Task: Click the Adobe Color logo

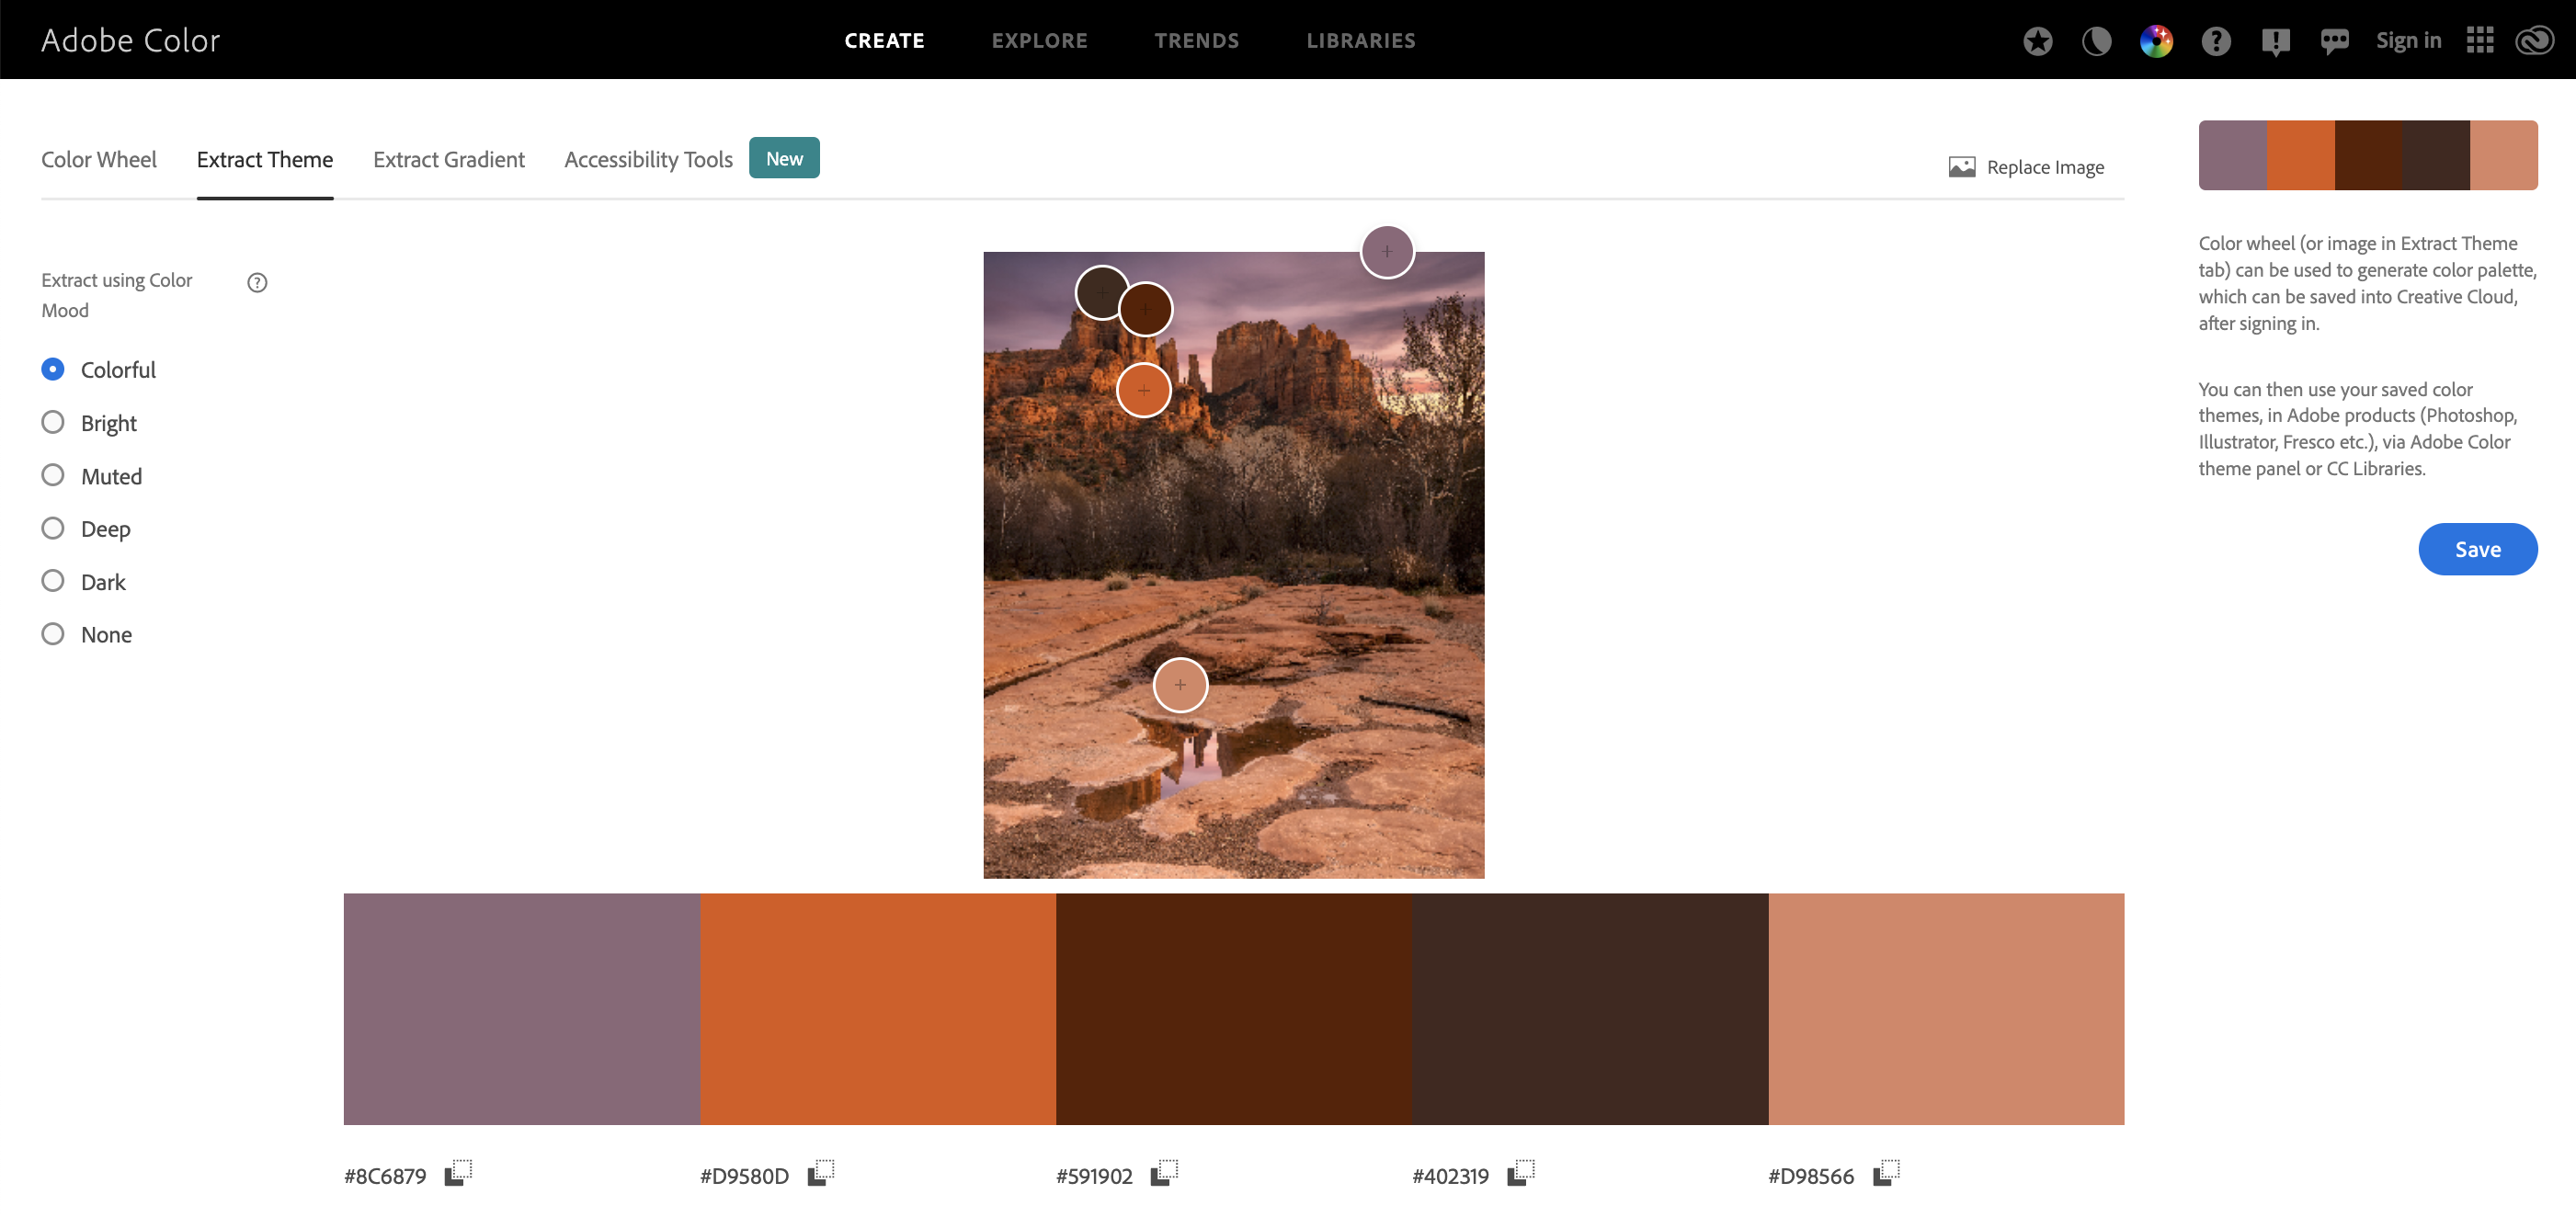Action: tap(130, 40)
